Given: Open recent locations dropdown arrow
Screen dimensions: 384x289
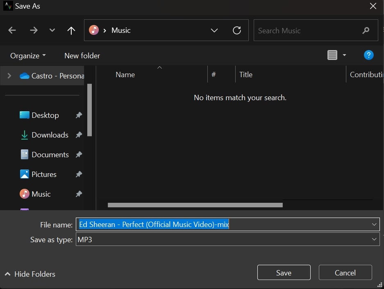Looking at the screenshot, I should [52, 30].
